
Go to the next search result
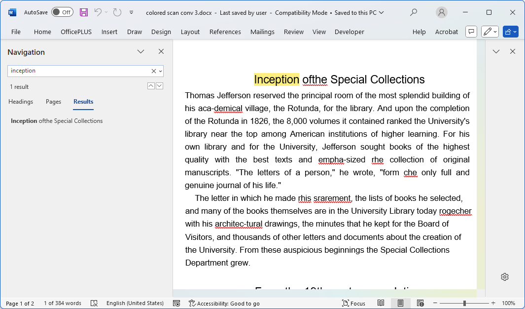pyautogui.click(x=159, y=86)
